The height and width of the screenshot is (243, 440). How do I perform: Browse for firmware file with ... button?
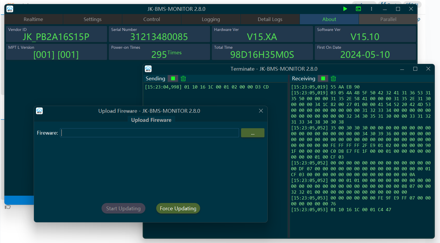[x=253, y=133]
